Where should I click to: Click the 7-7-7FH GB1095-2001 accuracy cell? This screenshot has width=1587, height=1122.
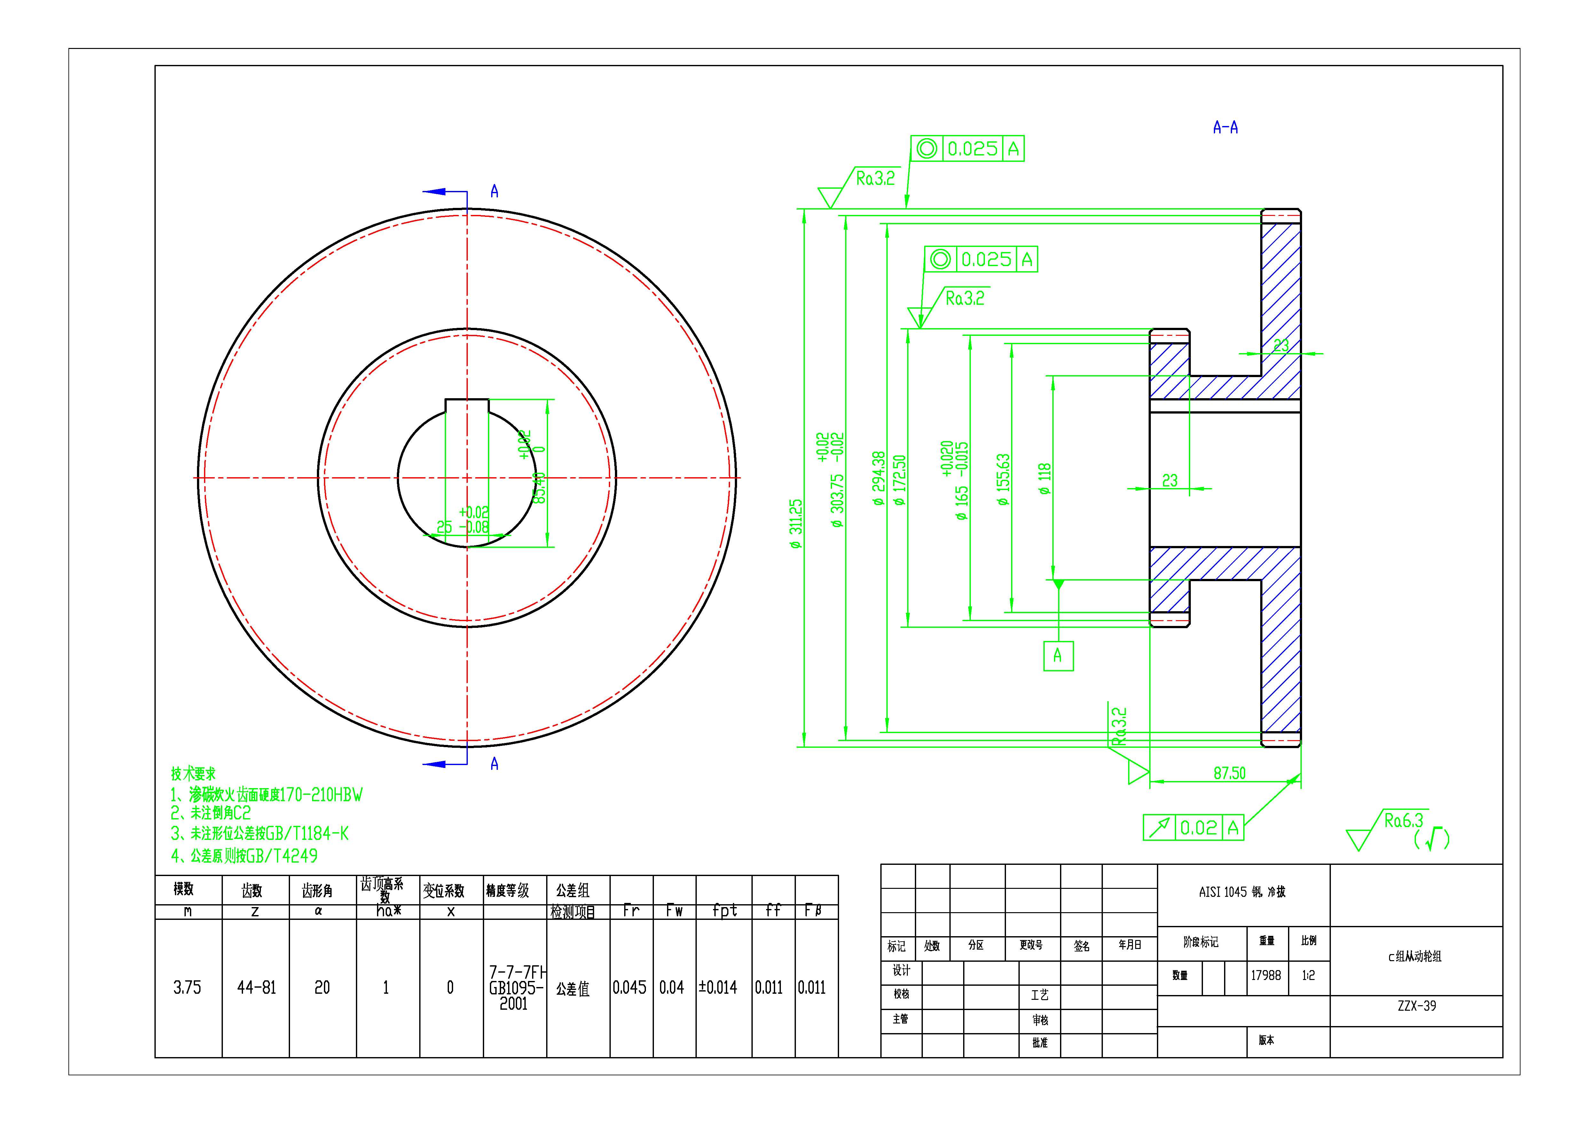pyautogui.click(x=515, y=988)
